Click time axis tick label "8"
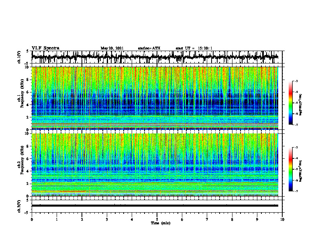The image size is (318, 246). click(x=232, y=219)
